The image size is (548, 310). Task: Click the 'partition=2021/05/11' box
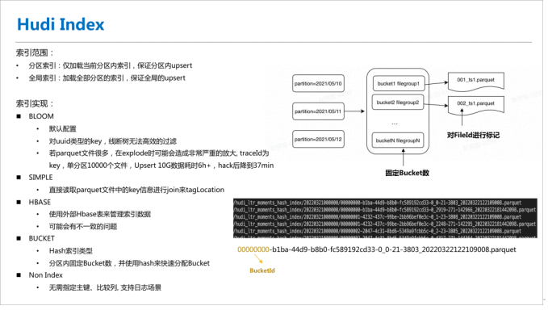(318, 111)
